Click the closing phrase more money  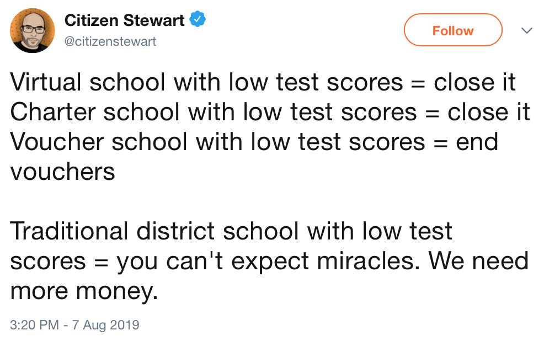84,291
